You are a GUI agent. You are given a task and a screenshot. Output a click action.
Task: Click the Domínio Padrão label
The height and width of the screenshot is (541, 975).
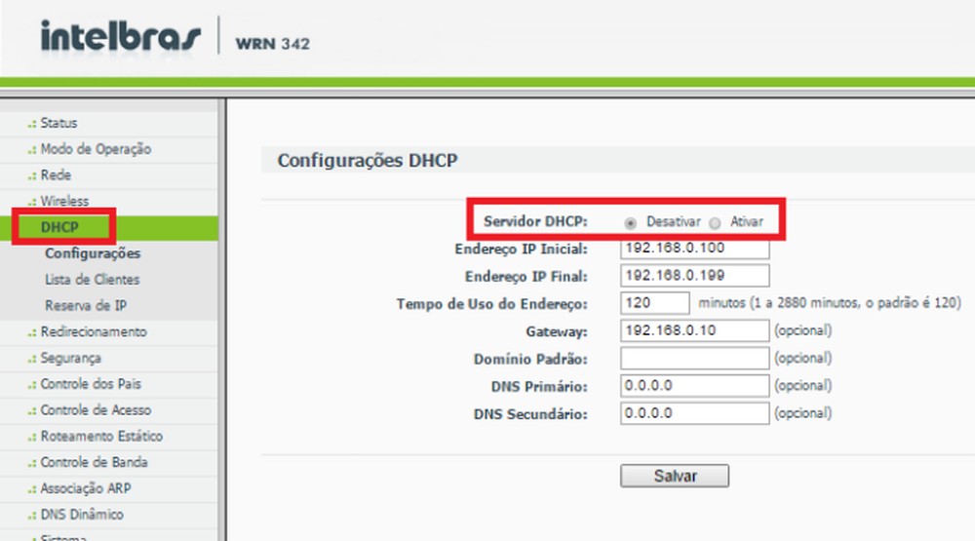pos(530,360)
